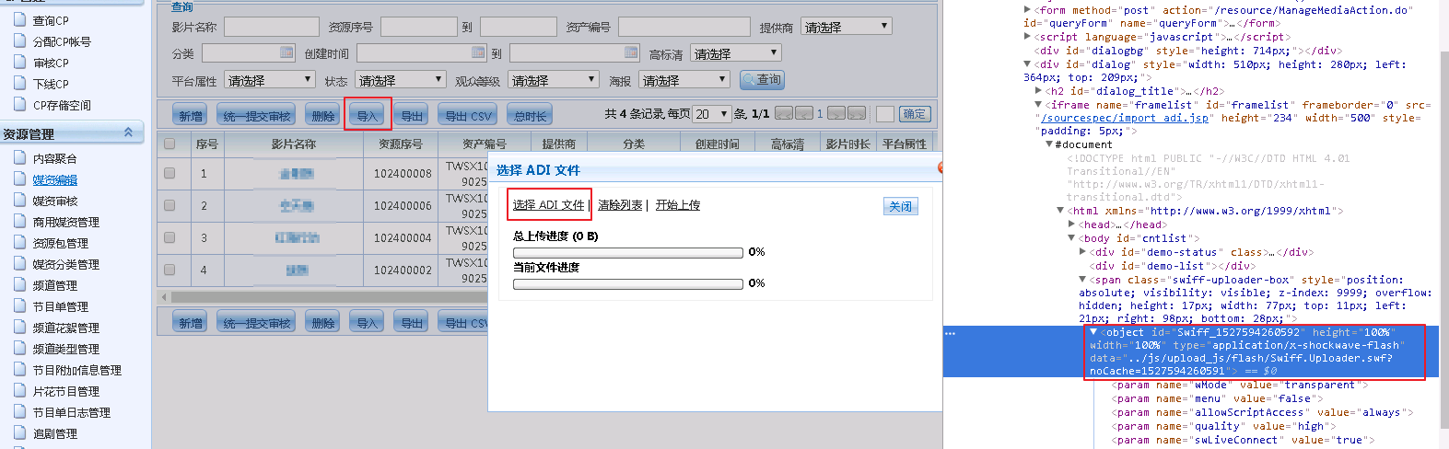Go to last page arrow
Screen dimensions: 1449x449
[857, 114]
